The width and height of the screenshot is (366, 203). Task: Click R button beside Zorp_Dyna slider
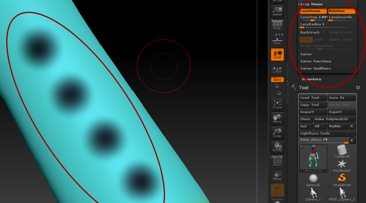tap(352, 141)
